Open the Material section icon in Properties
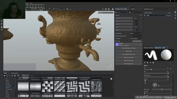 point(153,63)
